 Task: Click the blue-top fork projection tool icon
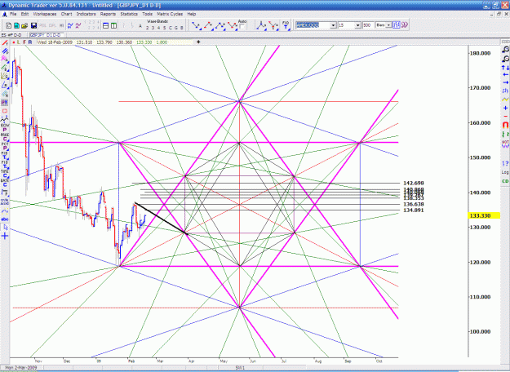[x=261, y=25]
